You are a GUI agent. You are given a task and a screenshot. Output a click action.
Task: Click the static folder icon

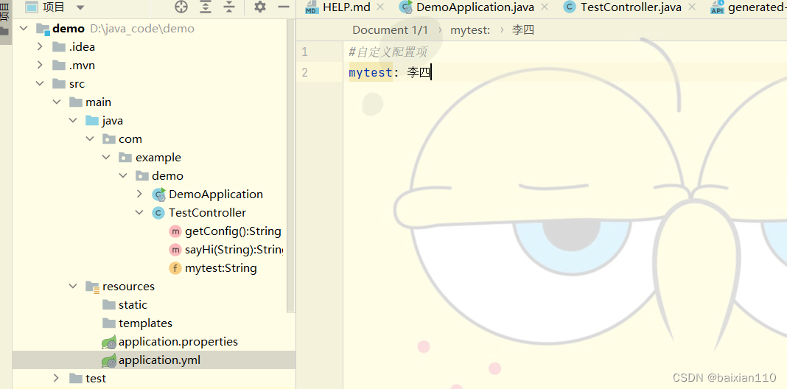pyautogui.click(x=109, y=305)
